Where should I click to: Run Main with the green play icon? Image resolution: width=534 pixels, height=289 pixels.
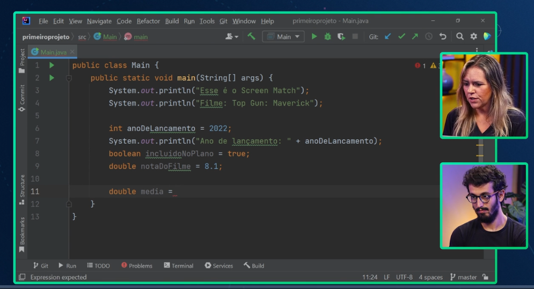tap(314, 36)
